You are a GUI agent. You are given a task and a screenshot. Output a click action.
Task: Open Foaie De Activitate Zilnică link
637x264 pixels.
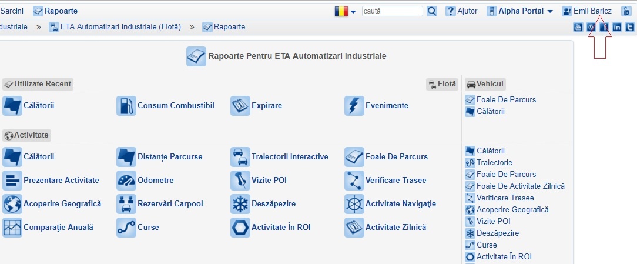[515, 186]
